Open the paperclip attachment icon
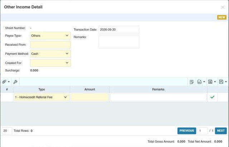 tap(4, 82)
